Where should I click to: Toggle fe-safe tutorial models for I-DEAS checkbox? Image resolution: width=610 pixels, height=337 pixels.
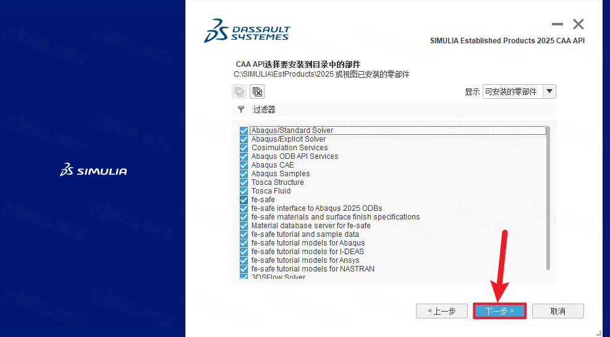(244, 252)
